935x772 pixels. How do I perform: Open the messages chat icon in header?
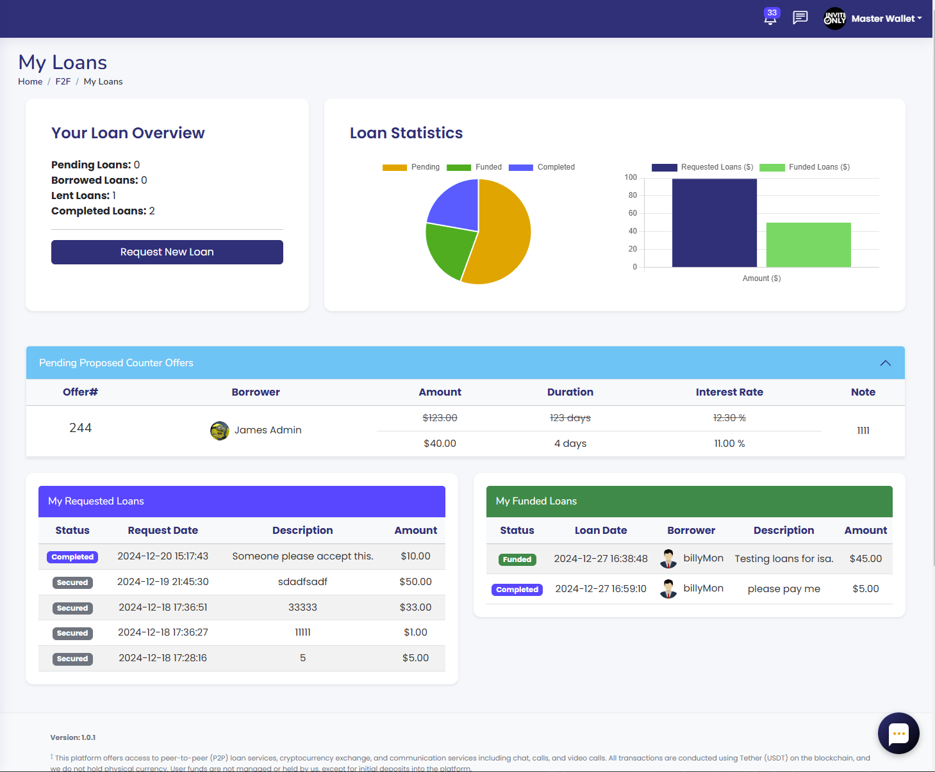[800, 18]
